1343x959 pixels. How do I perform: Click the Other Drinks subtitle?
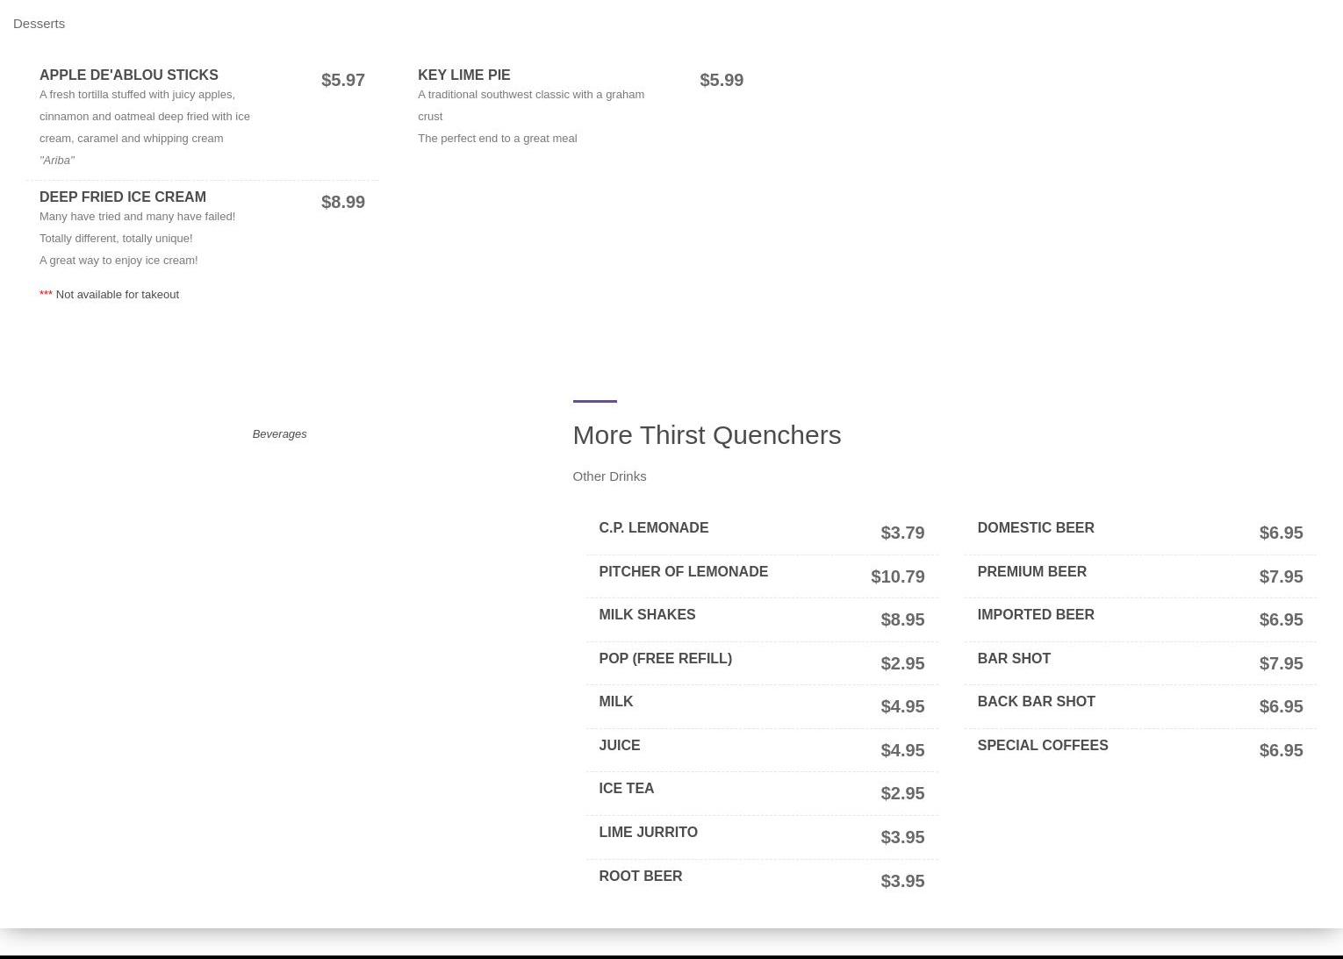coord(608,476)
